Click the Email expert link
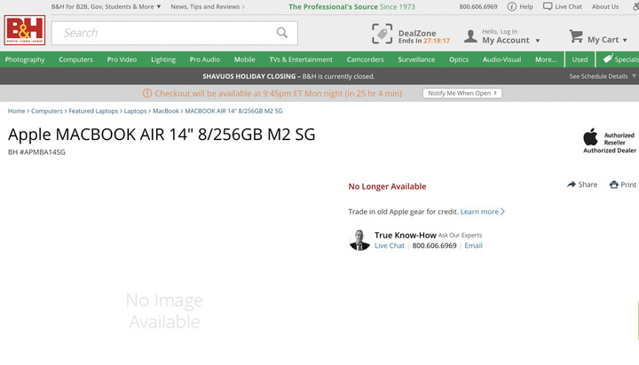This screenshot has width=639, height=365. 473,245
